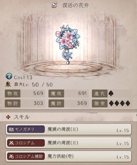The image size is (137, 165).
Task: Click the red cross icon beside スキル
Action: [x=8, y=117]
